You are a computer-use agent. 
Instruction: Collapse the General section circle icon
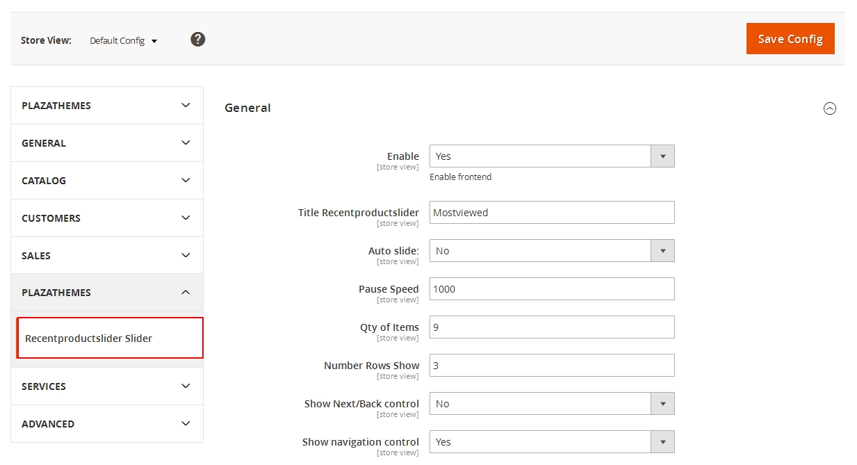829,108
